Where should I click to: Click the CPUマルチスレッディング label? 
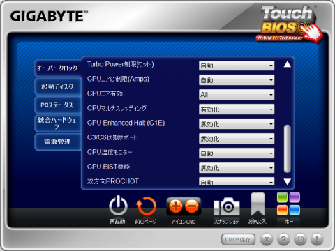pos(117,108)
